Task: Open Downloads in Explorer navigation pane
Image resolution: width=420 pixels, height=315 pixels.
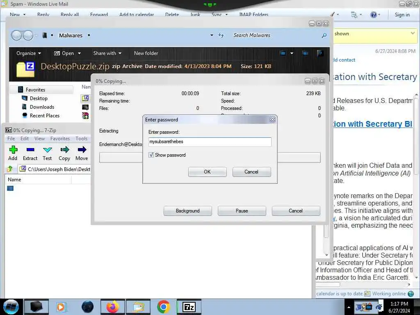Action: [42, 107]
